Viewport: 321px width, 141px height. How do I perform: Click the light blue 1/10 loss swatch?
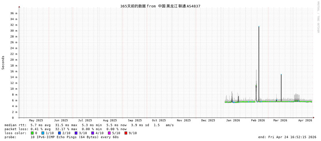[x=43, y=133]
